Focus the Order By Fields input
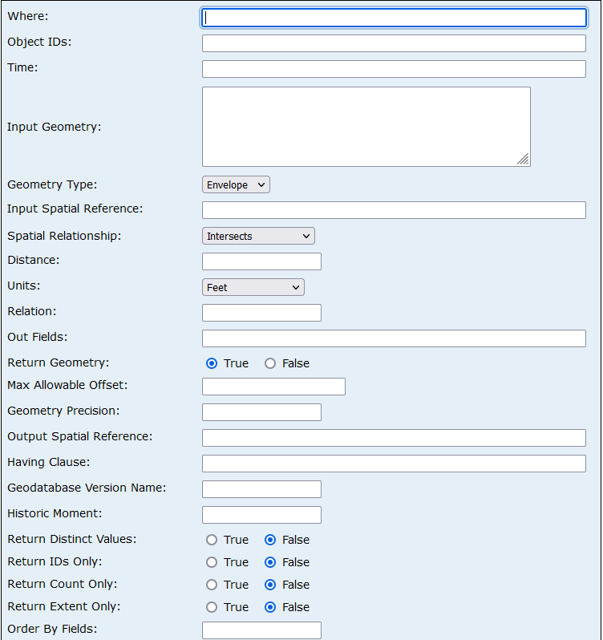Image resolution: width=603 pixels, height=640 pixels. [261, 630]
